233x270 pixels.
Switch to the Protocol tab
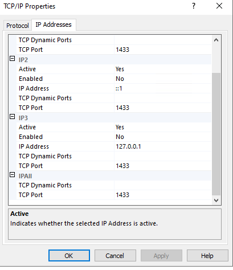tap(18, 26)
